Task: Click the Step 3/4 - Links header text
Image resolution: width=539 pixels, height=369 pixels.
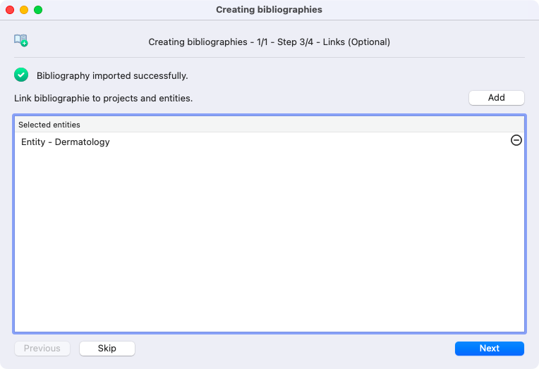Action: [334, 42]
